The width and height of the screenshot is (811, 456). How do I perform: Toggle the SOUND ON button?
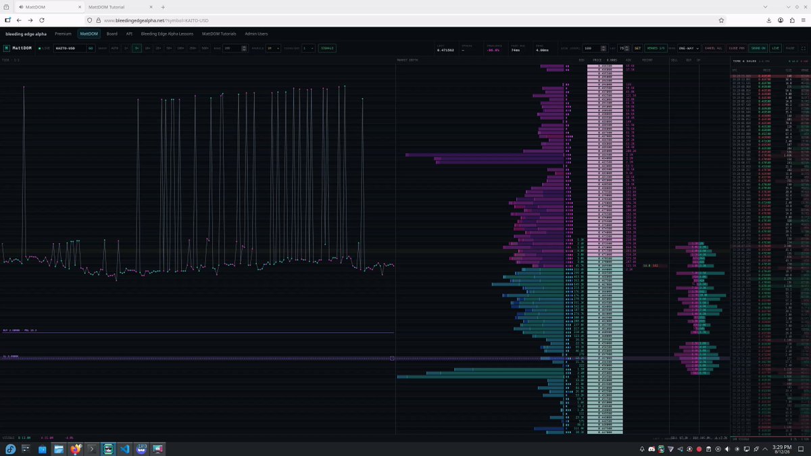click(x=757, y=48)
